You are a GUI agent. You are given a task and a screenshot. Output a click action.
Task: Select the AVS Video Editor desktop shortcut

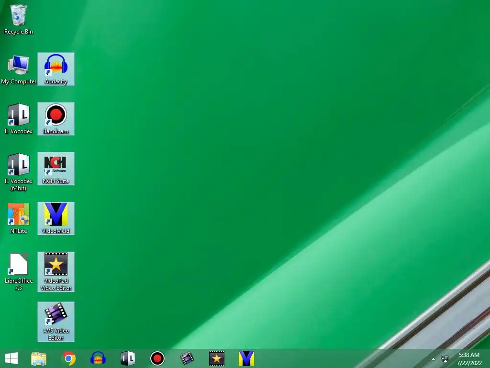56,322
